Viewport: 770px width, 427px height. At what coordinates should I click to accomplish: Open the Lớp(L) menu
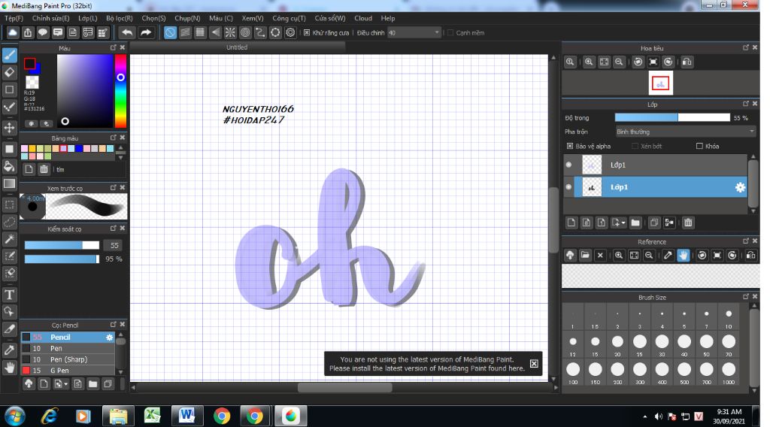point(88,18)
